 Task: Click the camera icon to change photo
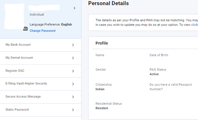(25, 29)
